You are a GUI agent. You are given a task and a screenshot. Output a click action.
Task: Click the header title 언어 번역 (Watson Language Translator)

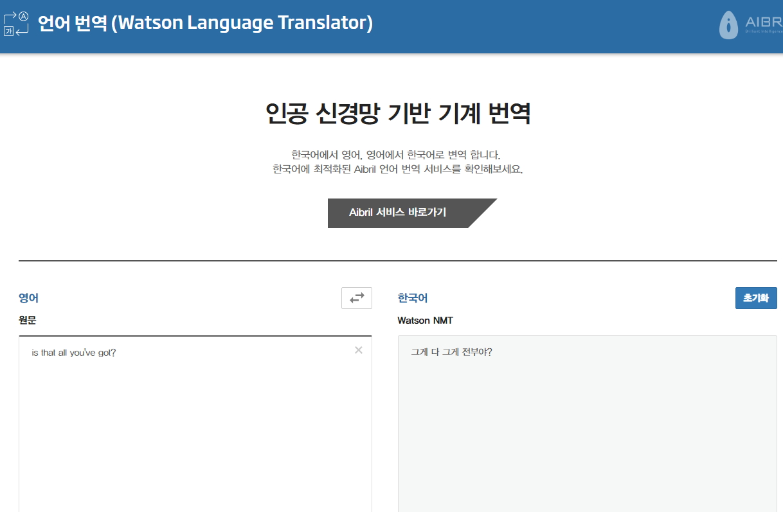[x=206, y=23]
